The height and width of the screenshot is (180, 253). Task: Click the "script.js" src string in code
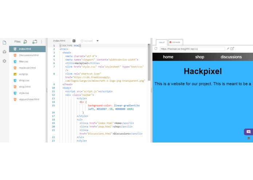90,91
